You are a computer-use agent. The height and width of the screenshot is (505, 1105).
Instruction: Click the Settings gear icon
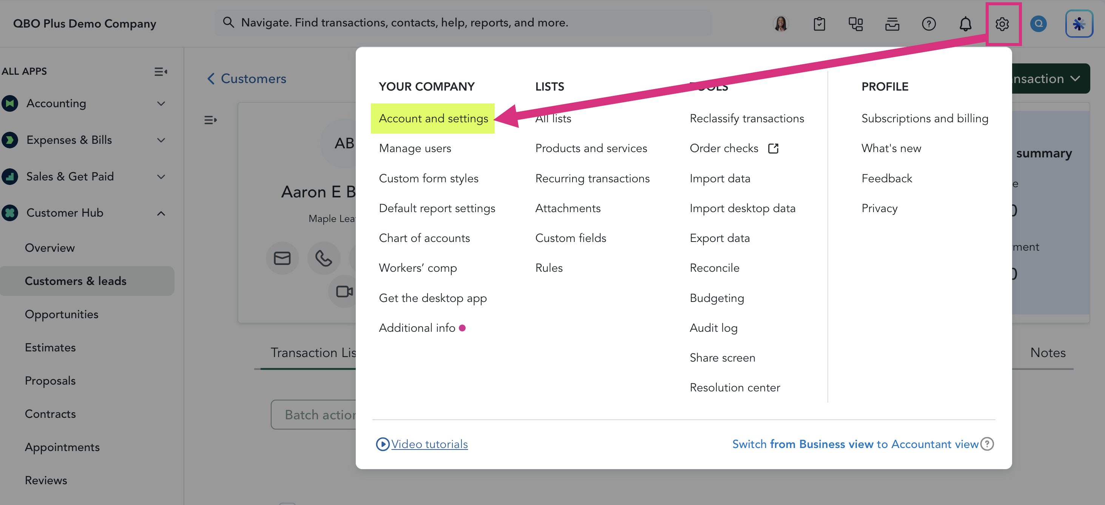1002,23
